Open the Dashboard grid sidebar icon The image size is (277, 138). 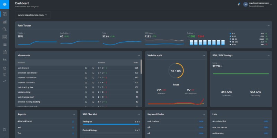5,14
